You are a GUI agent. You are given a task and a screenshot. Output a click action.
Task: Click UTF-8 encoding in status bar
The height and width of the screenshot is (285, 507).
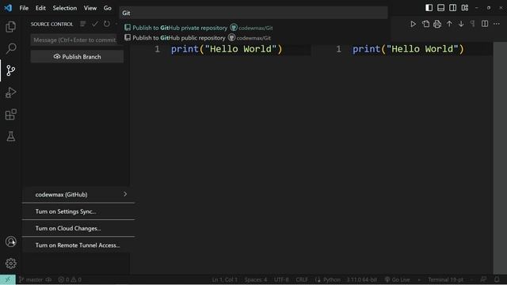click(x=281, y=279)
